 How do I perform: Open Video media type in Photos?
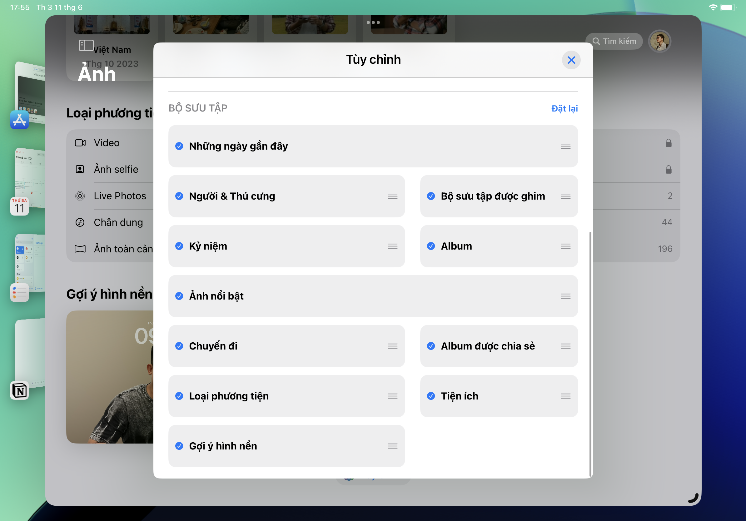[x=110, y=143]
